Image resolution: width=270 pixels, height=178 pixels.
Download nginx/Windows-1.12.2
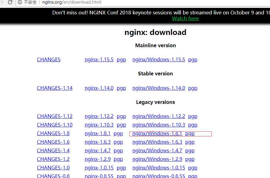click(159, 116)
